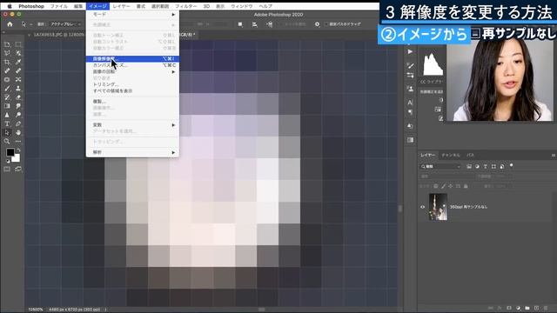Click the layer thumbnail of 300ppi layer
Viewport: 557px width, 313px height.
click(x=438, y=207)
